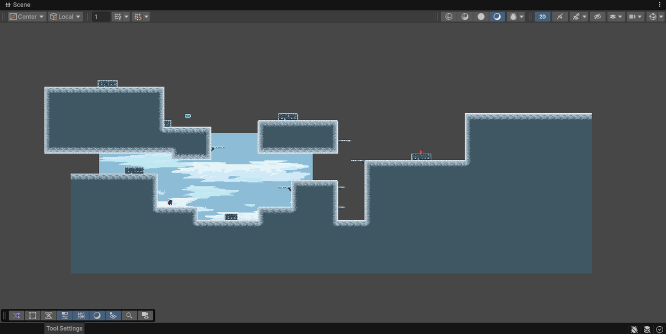Select ice block on floating center platform
Viewport: 666px width, 334px height.
[288, 117]
